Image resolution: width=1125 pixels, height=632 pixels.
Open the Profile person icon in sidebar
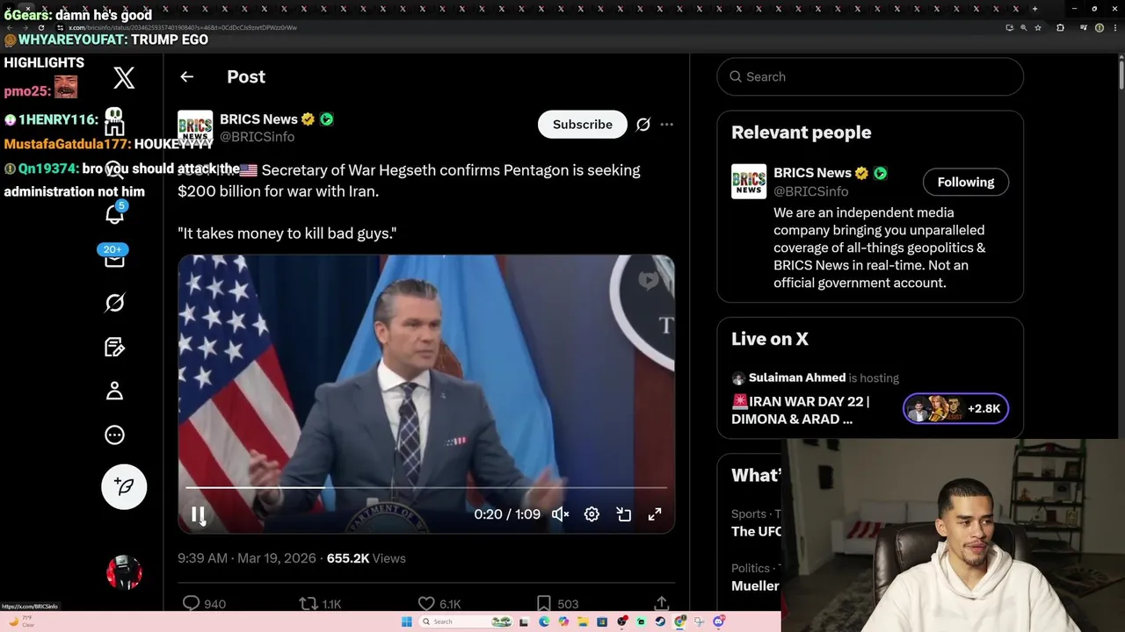[x=114, y=391]
